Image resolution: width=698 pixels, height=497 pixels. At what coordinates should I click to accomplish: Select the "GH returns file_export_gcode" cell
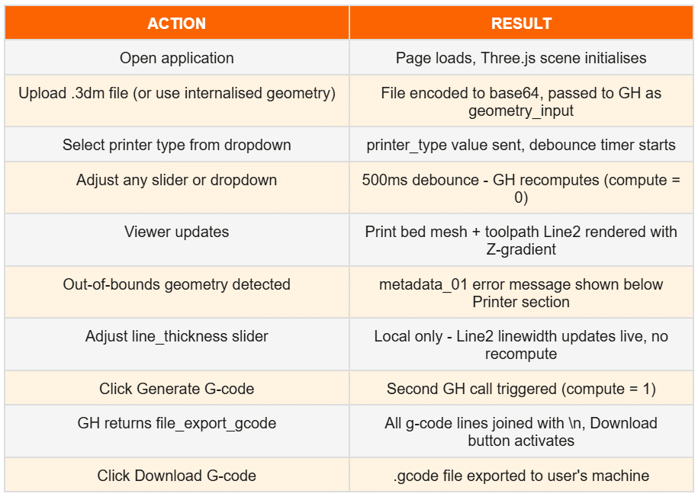coord(177,423)
